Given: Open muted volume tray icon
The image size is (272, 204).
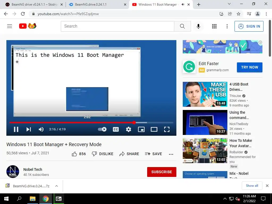Looking at the screenshot, I should click(237, 199).
